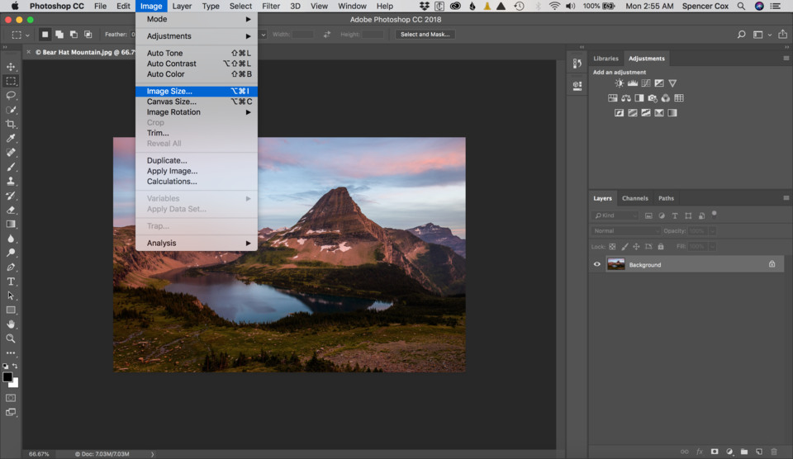Choose Canvas Size from Image menu
Image resolution: width=793 pixels, height=459 pixels.
click(x=172, y=102)
